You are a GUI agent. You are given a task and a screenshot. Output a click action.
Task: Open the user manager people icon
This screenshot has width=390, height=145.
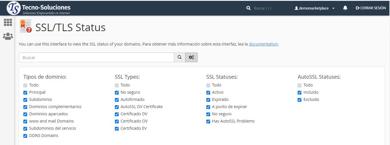point(8,36)
